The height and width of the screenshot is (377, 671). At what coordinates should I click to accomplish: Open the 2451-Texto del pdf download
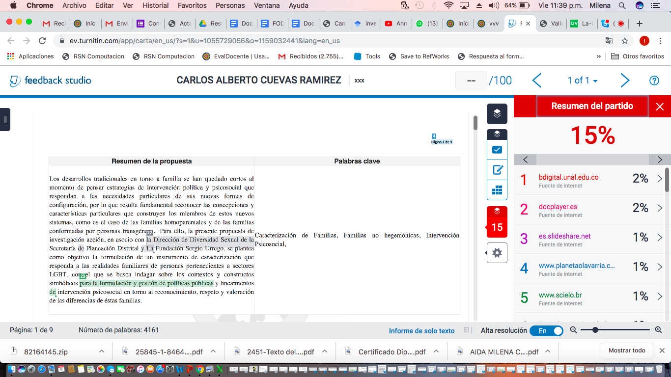(x=274, y=351)
